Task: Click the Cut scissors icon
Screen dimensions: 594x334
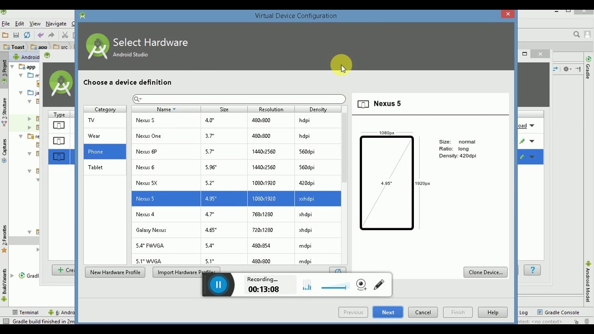Action: pos(65,35)
